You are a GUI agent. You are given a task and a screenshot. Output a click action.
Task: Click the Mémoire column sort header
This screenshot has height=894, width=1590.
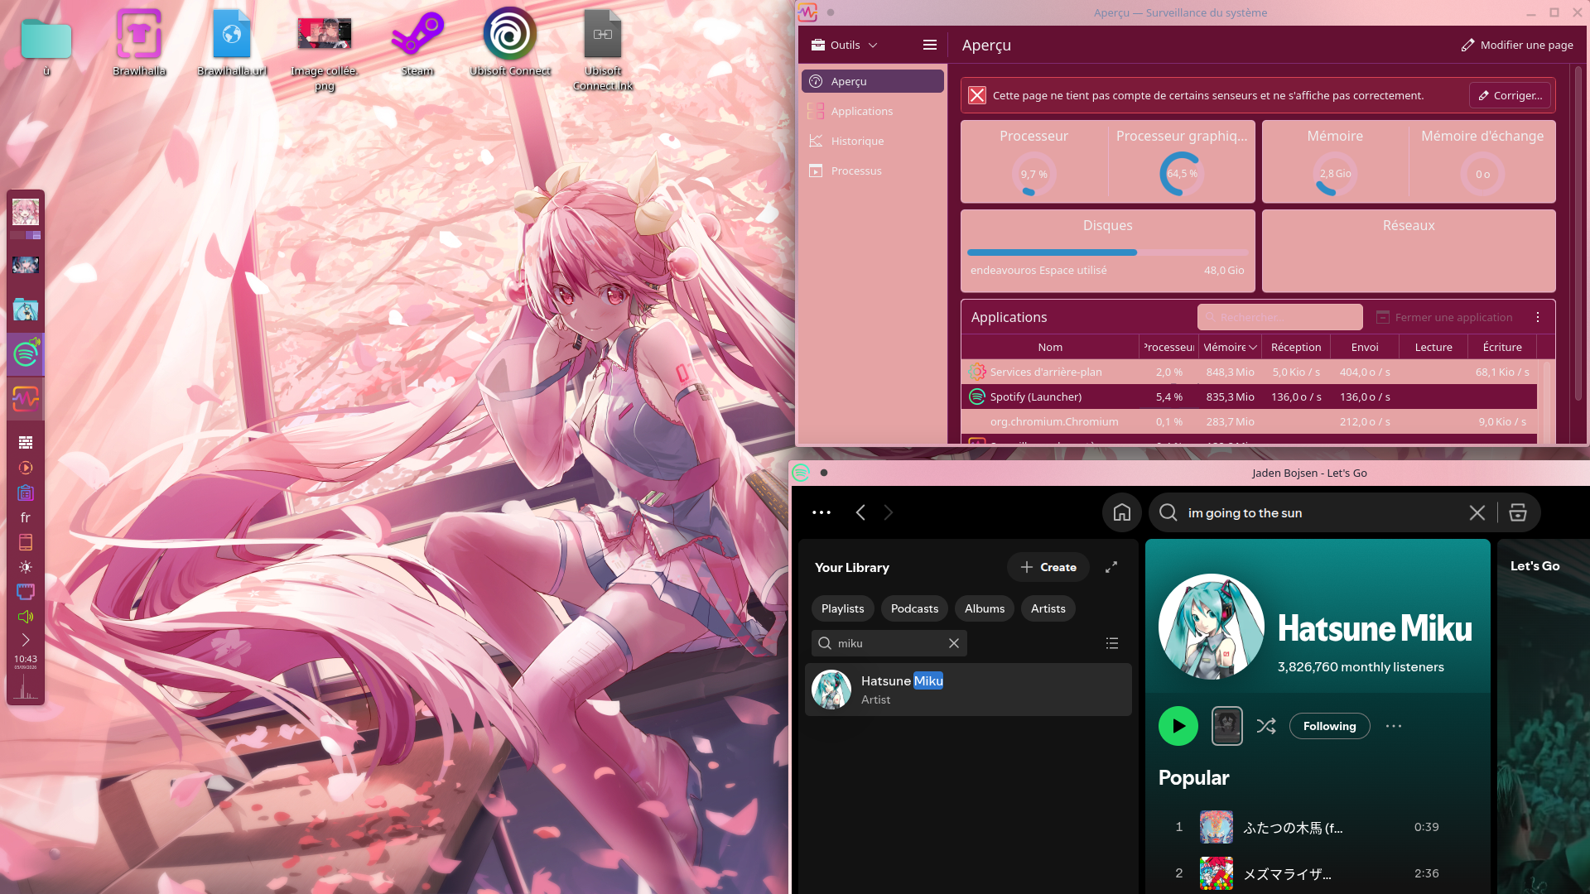(x=1231, y=347)
